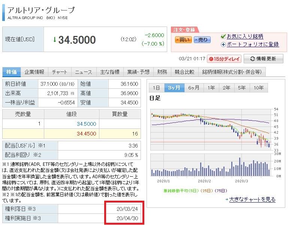Click the green checkmark beside お気に入り銘柄
The height and width of the screenshot is (225, 289).
click(x=223, y=36)
